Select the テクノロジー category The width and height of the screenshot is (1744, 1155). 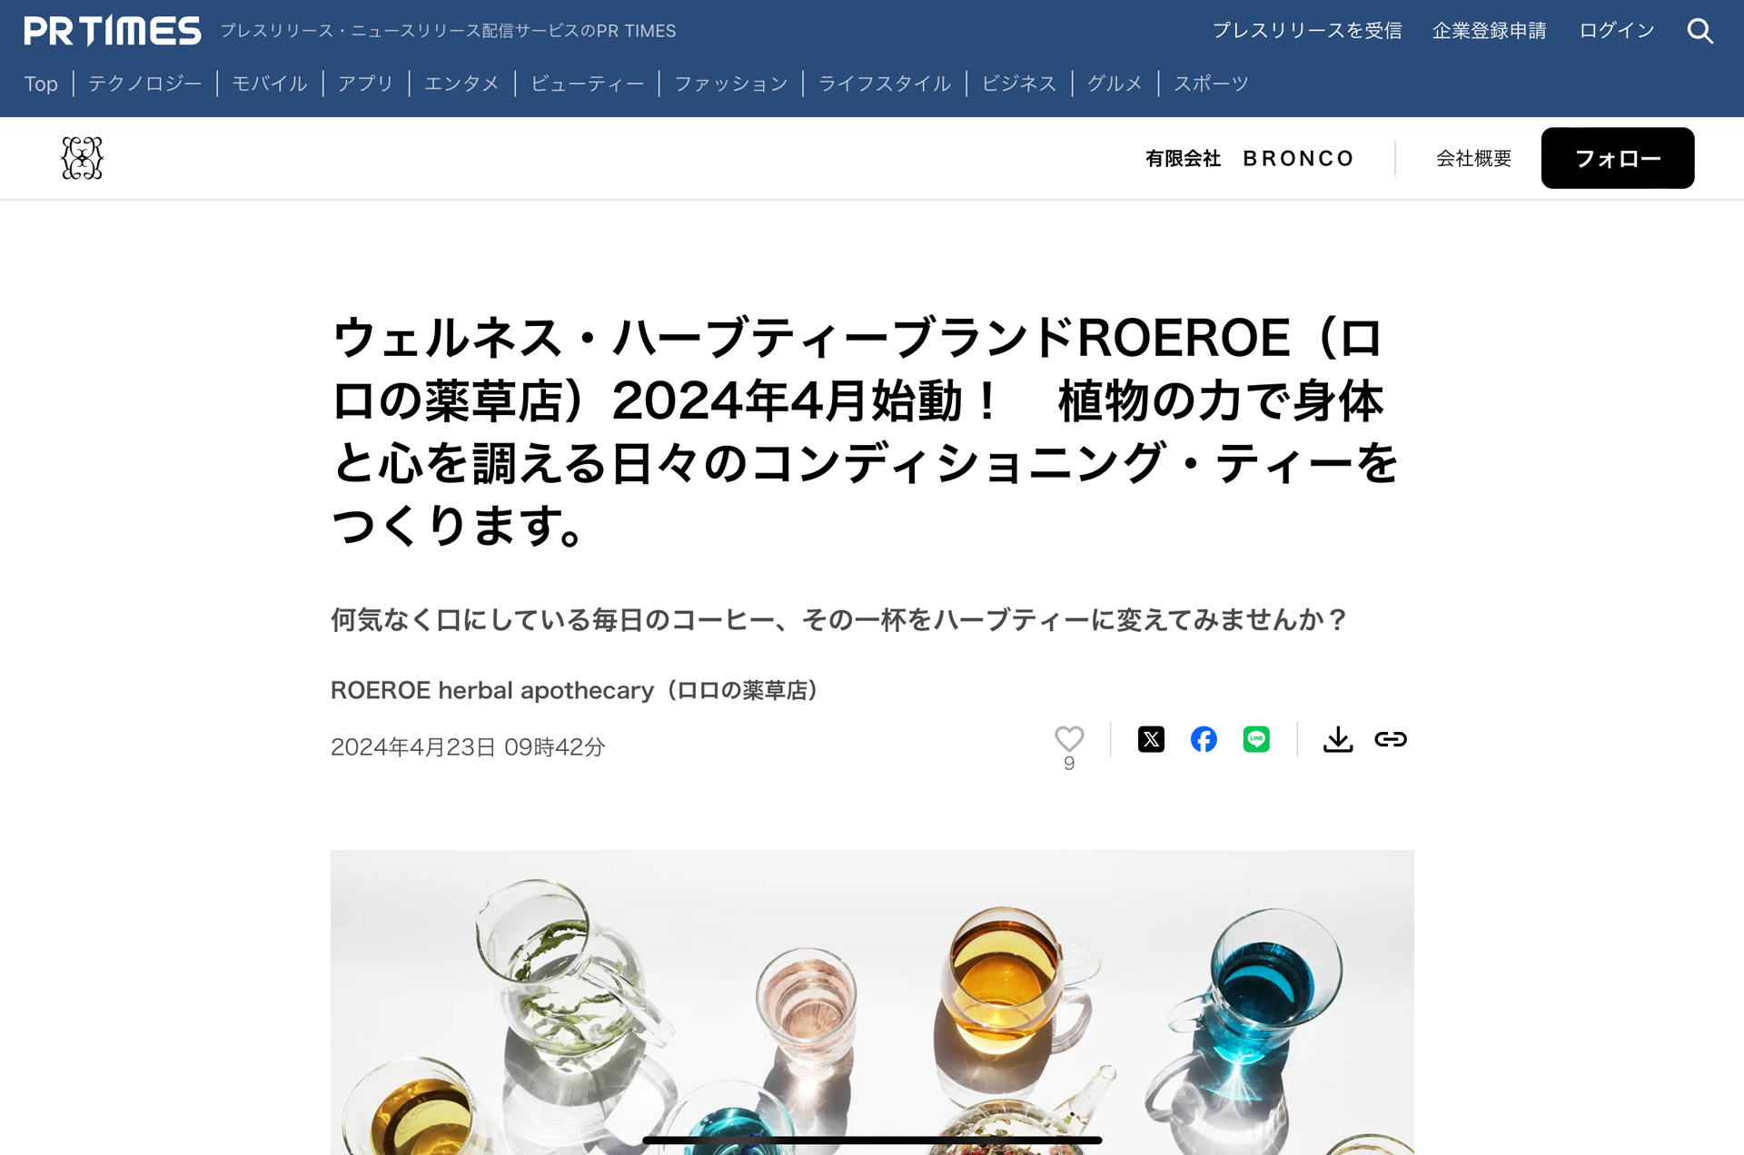click(x=145, y=84)
